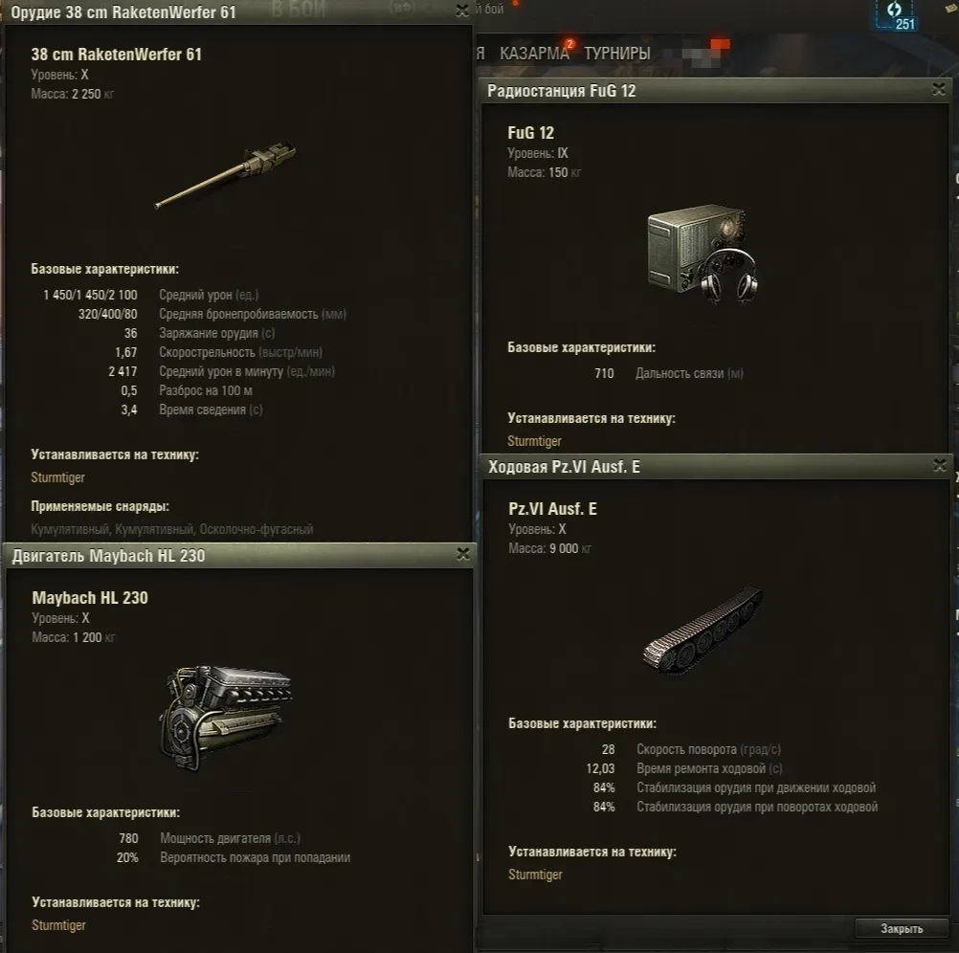Click the FuG 12 radio set picture
The height and width of the screenshot is (953, 959).
[703, 255]
